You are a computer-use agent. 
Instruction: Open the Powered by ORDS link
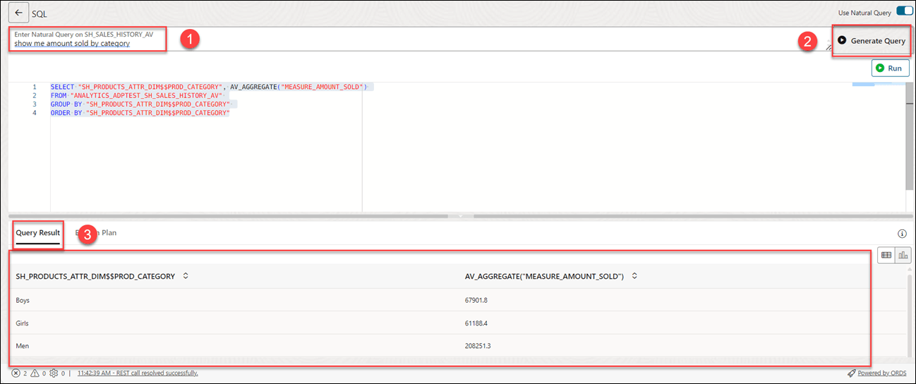point(881,373)
